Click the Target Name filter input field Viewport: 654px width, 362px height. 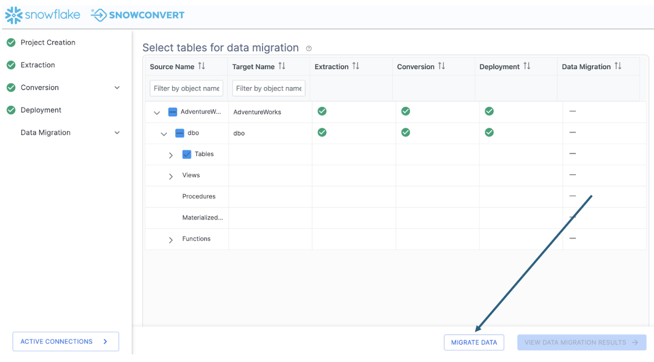click(268, 88)
